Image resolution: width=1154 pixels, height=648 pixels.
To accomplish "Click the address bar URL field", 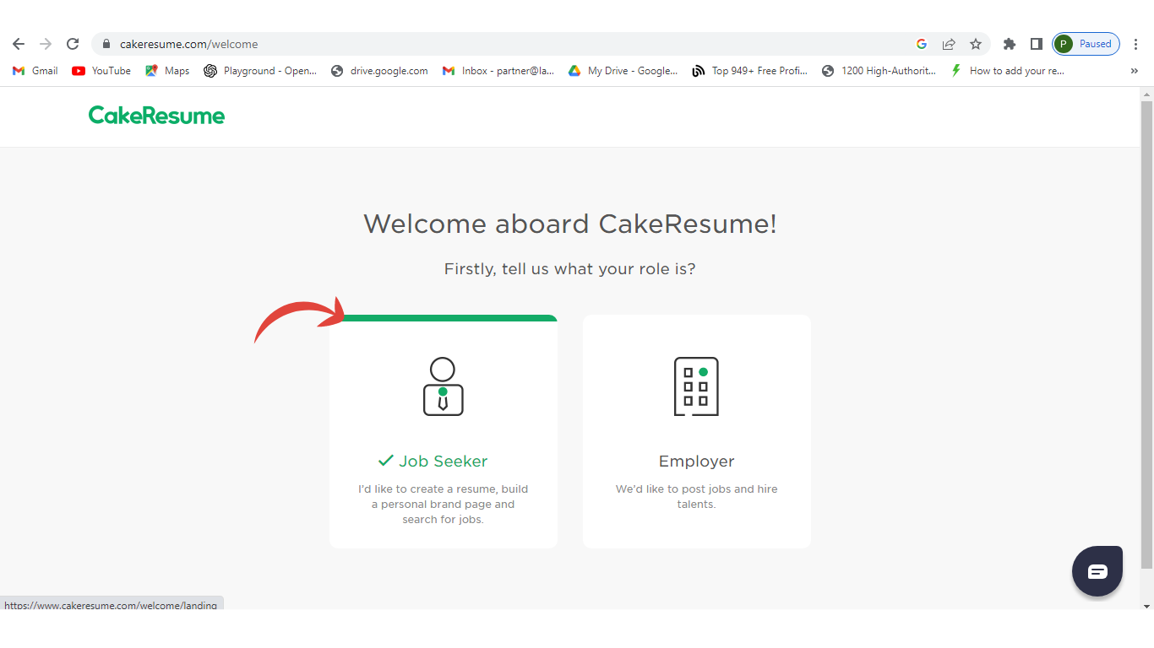I will (x=507, y=44).
